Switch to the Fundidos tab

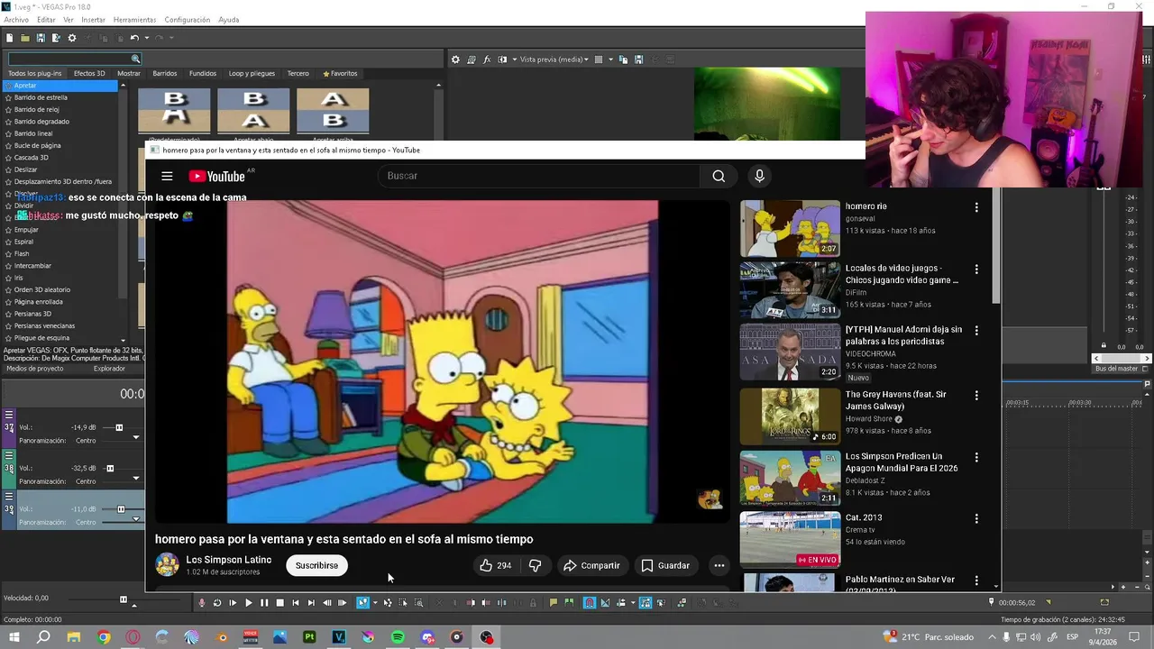coord(203,73)
